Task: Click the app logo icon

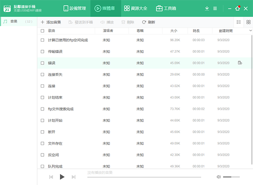Action: [x=7, y=8]
